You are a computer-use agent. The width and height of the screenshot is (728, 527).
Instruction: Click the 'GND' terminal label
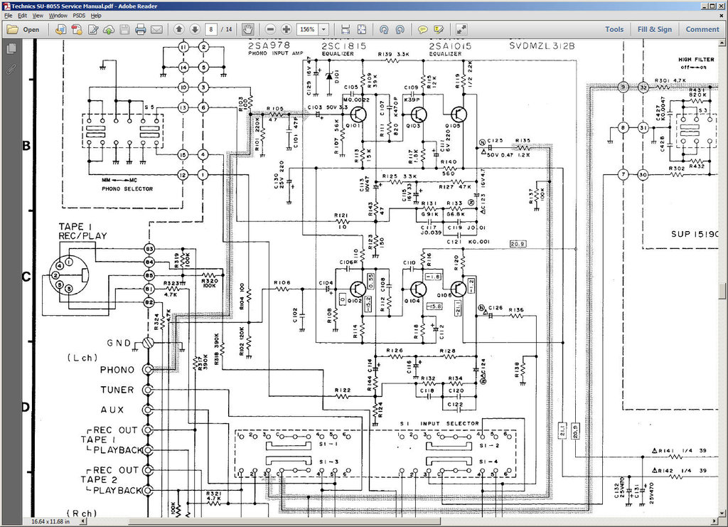coord(119,343)
